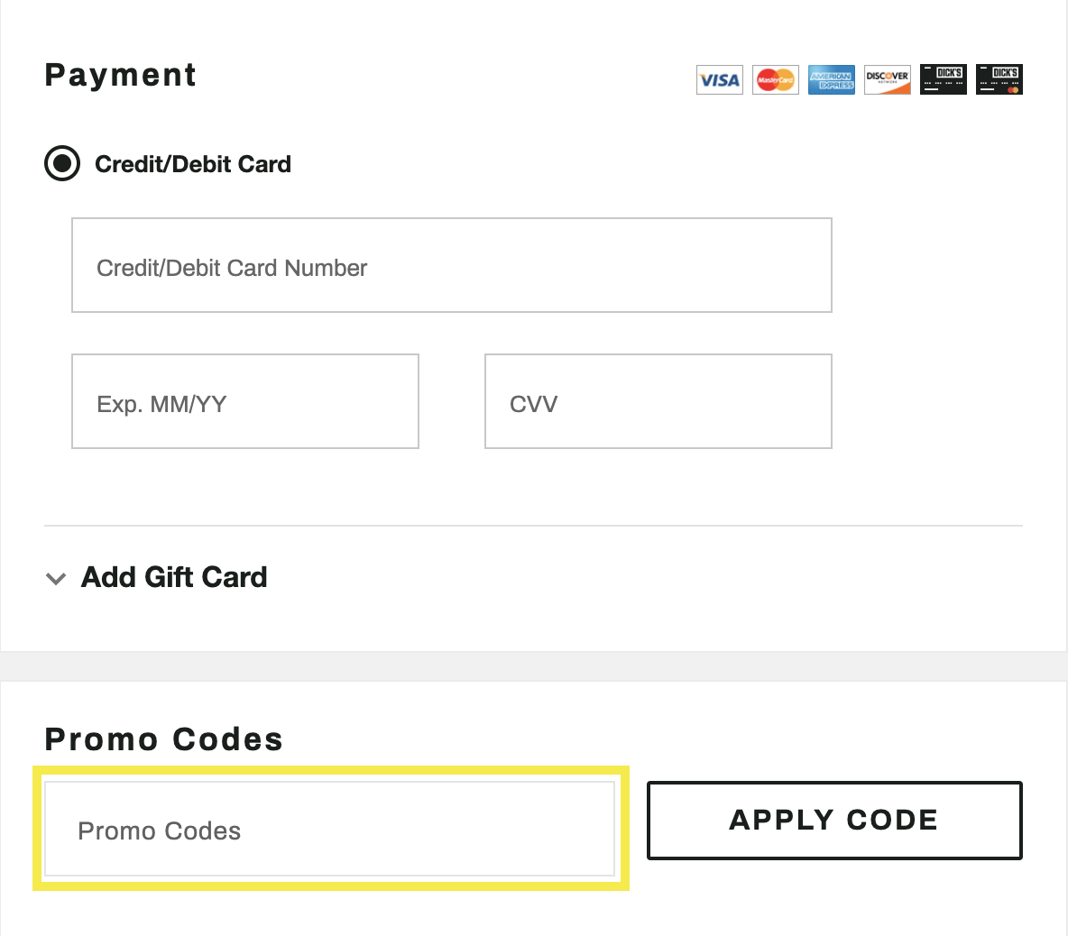Click the Promo Codes section heading
The height and width of the screenshot is (936, 1068).
click(164, 739)
